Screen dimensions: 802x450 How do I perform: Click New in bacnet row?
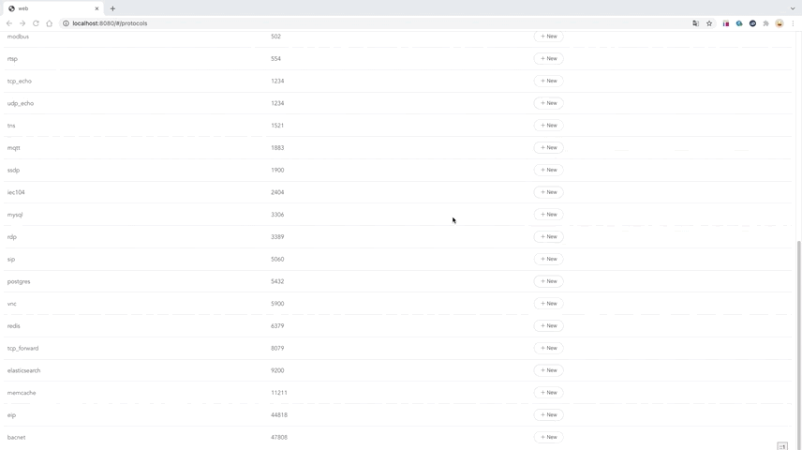[x=548, y=437]
